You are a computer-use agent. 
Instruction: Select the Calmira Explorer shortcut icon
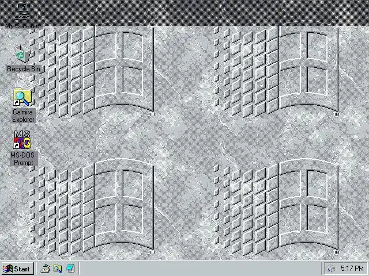(22, 97)
